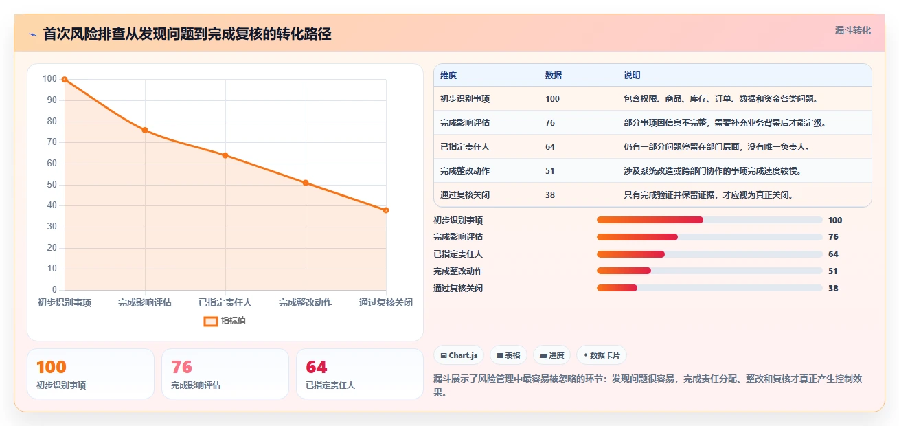Open the 100 初步识别事项 stat card
The height and width of the screenshot is (426, 899).
pos(91,374)
